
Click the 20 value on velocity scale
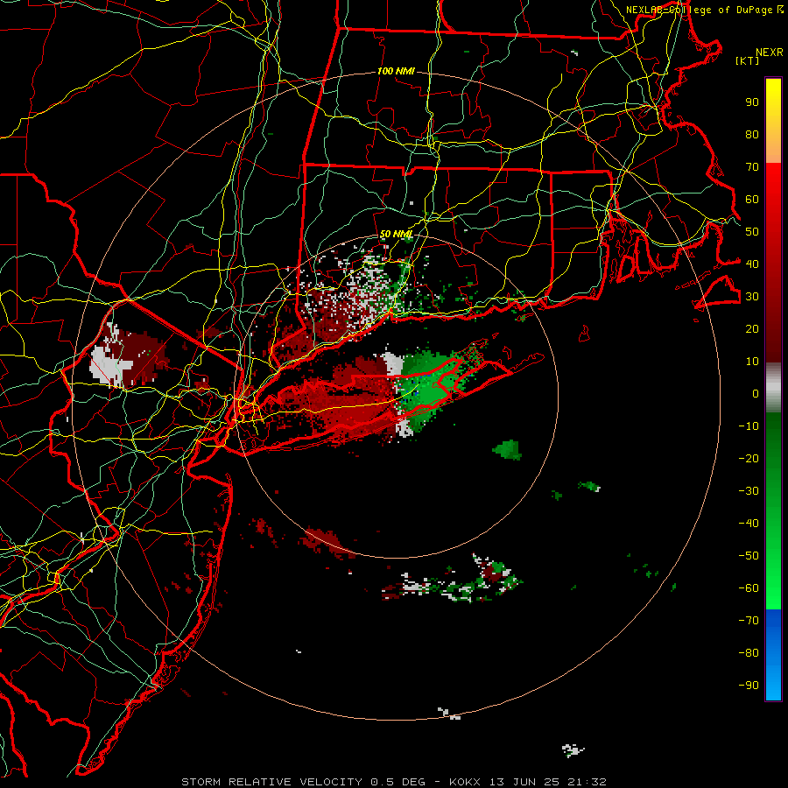(752, 328)
